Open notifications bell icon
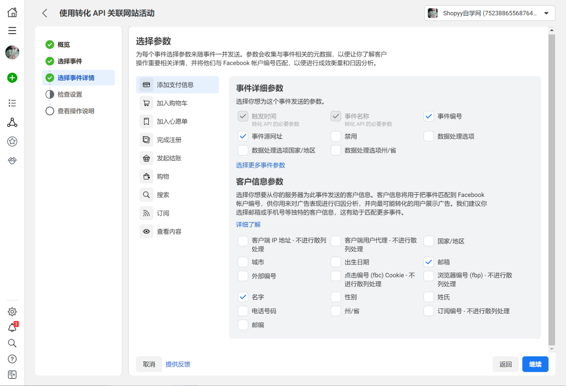Screen dimensions: 566x386 click(12, 328)
